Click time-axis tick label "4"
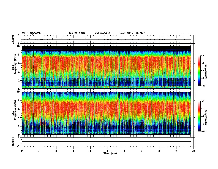The image size is (218, 169). click(x=91, y=151)
